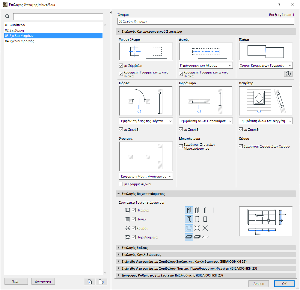Export model view options to file

click(101, 282)
